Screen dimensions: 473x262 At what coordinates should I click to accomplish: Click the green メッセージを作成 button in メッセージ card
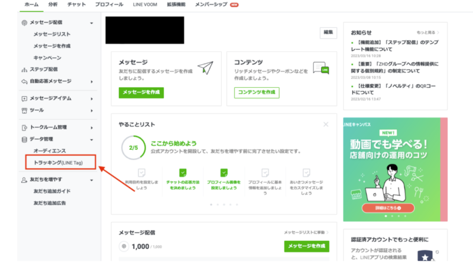141,93
